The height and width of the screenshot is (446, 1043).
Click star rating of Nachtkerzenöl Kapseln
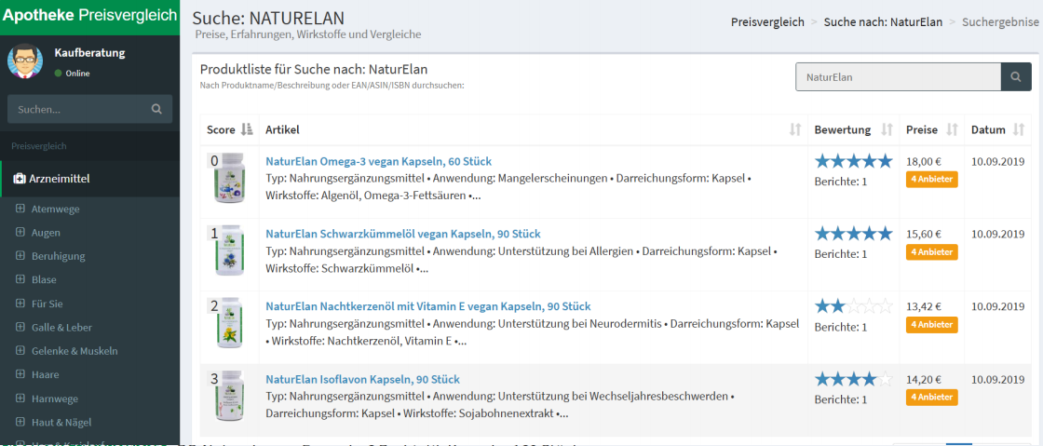point(853,306)
